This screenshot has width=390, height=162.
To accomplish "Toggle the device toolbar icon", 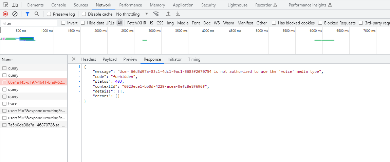I will pos(15,5).
